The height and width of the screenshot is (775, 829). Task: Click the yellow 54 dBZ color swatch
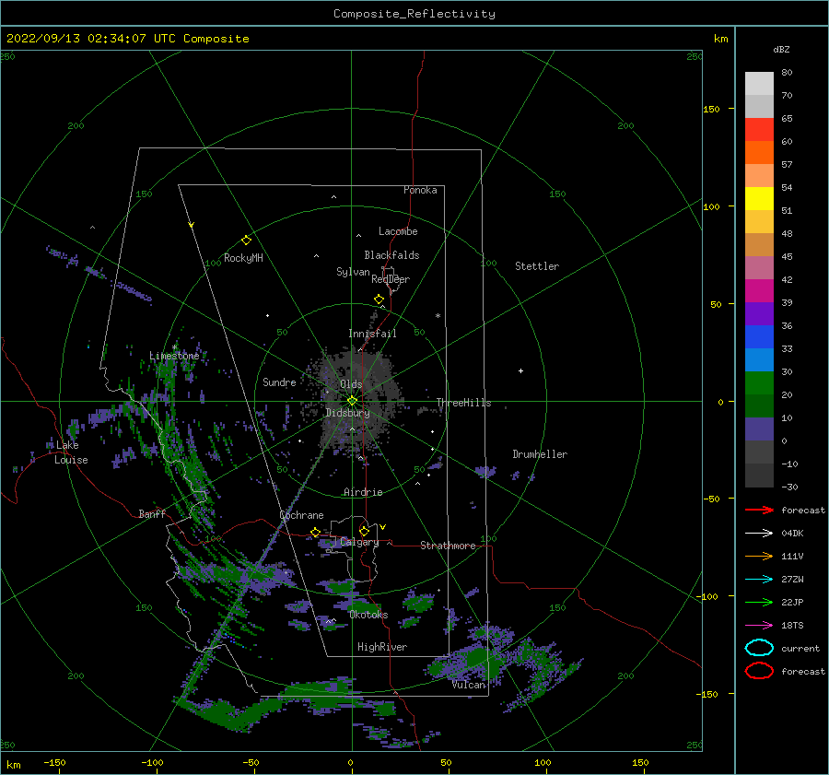759,198
